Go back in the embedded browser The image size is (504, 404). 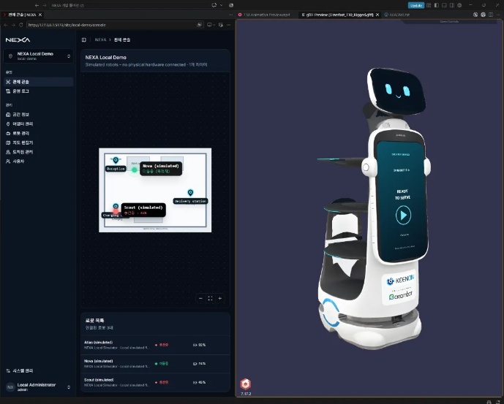click(6, 25)
